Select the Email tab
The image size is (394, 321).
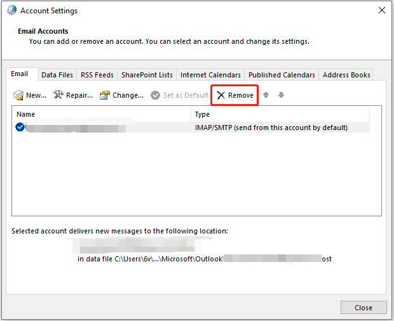(x=20, y=74)
